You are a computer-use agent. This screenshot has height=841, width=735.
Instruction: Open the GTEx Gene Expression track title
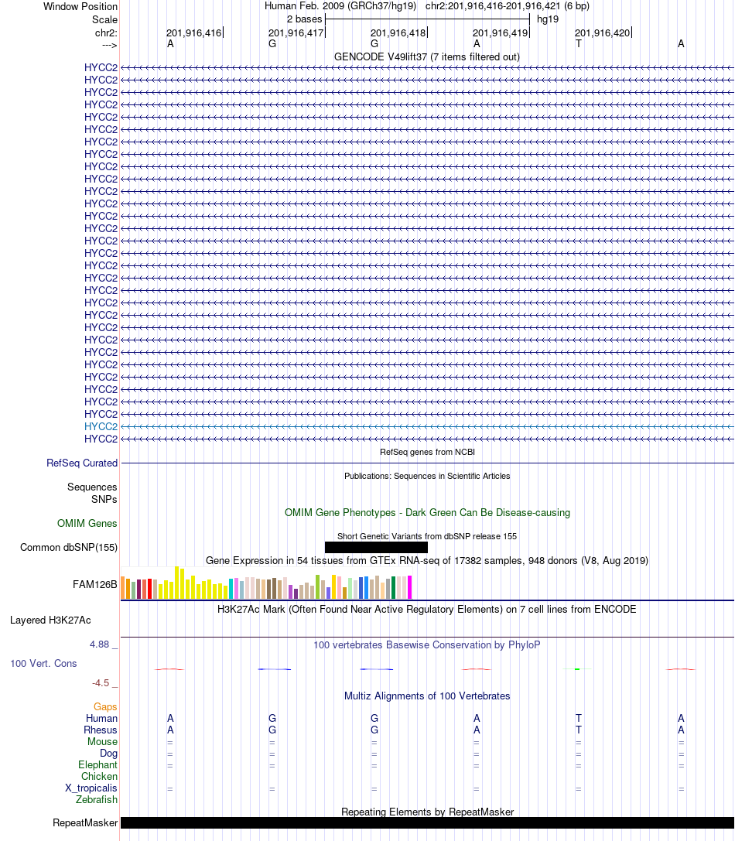point(427,560)
